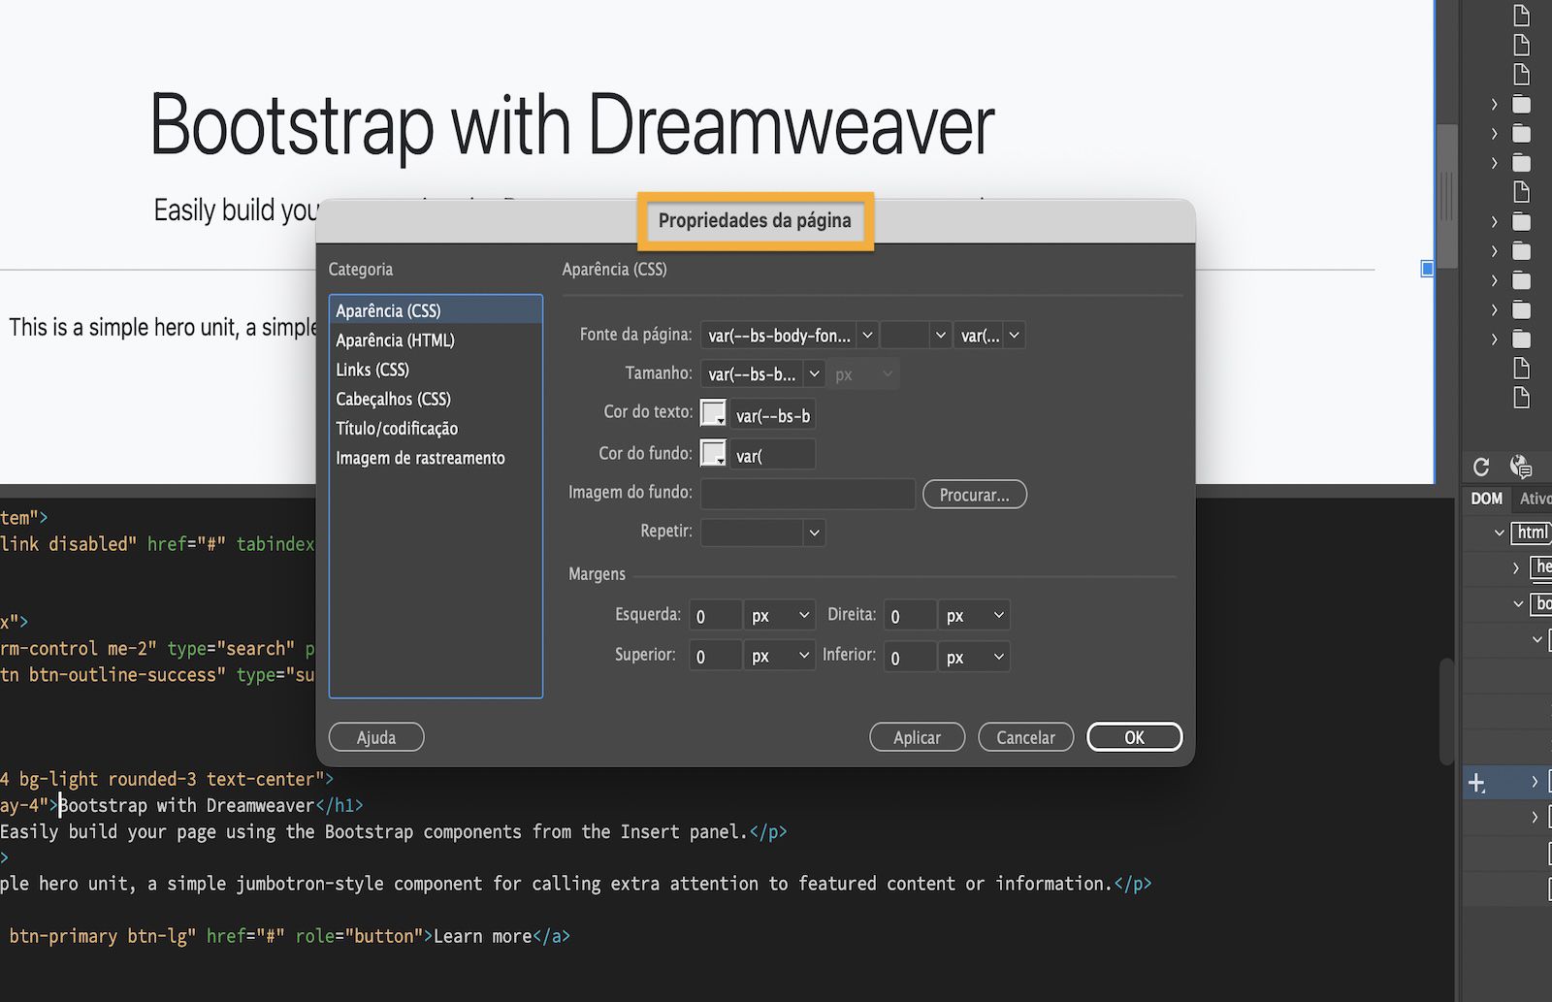
Task: Click the 'link disabled' code line
Action: [x=157, y=543]
